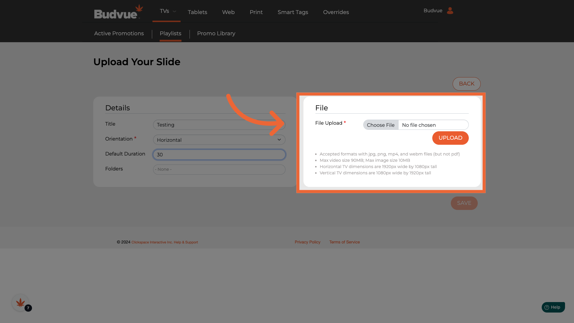Open the Privacy Policy link
Viewport: 574px width, 323px height.
click(x=307, y=242)
